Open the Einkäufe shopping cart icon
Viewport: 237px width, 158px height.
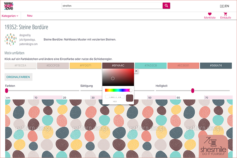pos(225,14)
